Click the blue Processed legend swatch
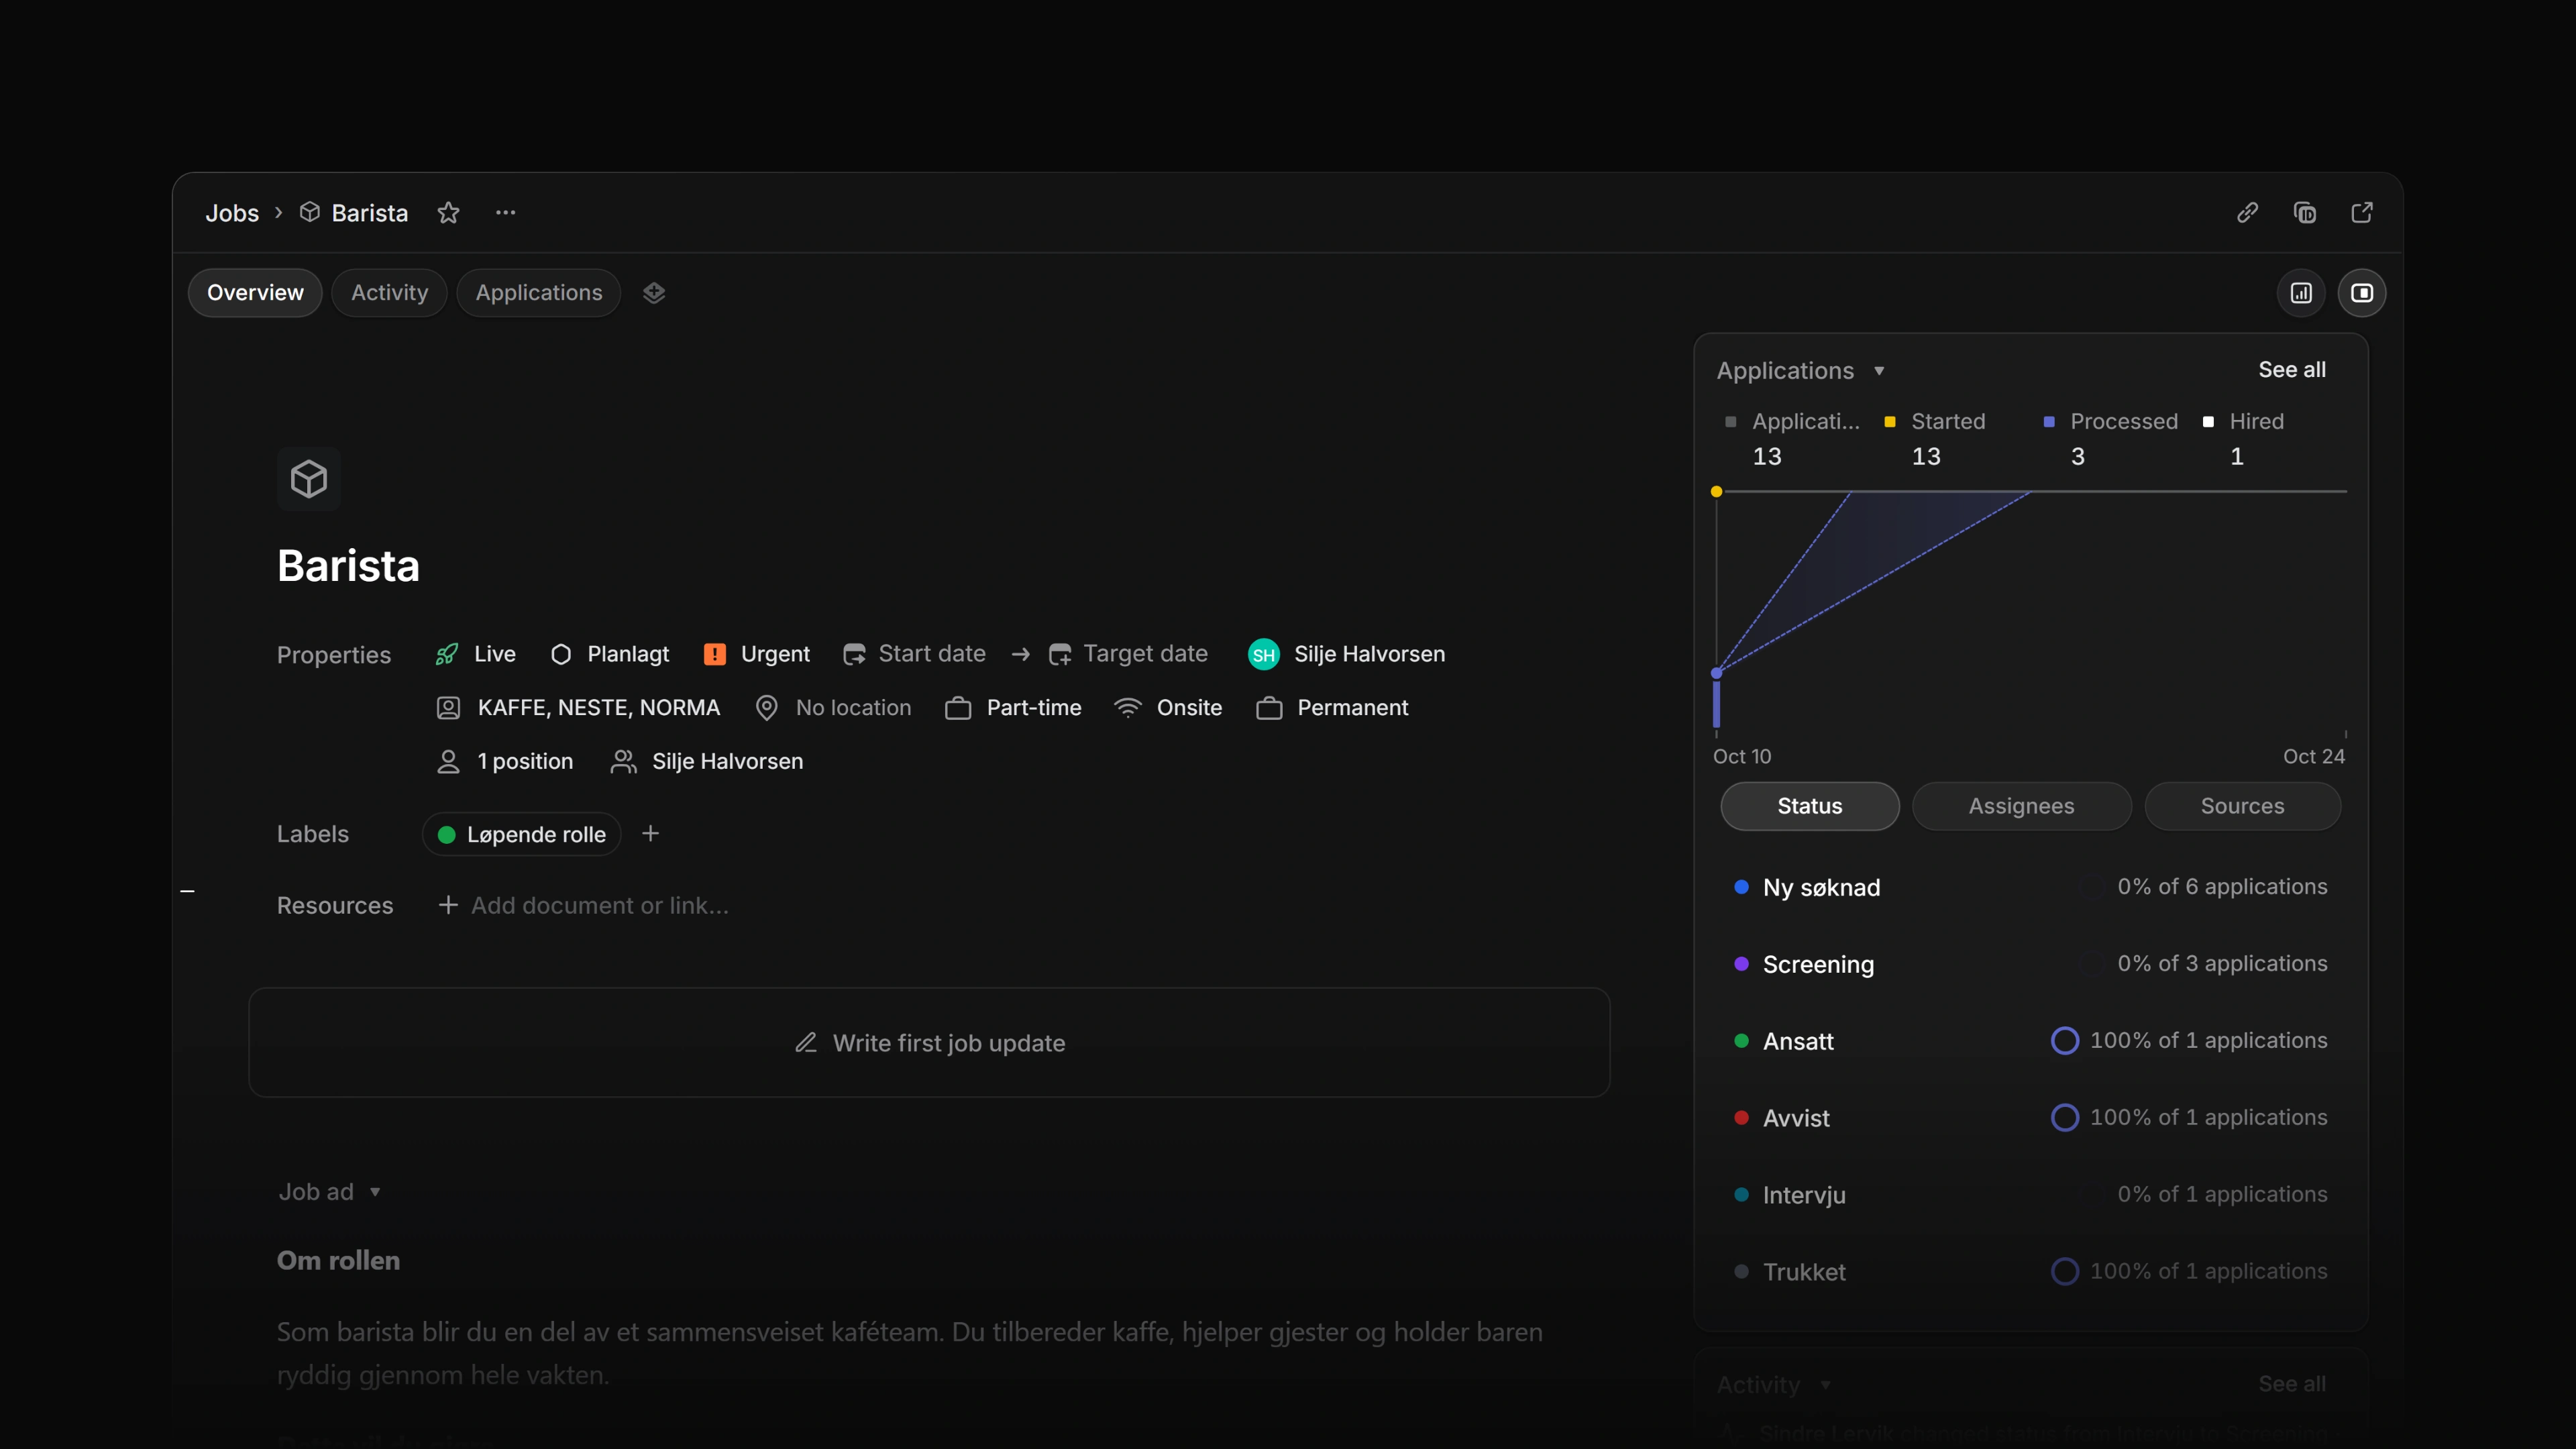 (x=2049, y=422)
